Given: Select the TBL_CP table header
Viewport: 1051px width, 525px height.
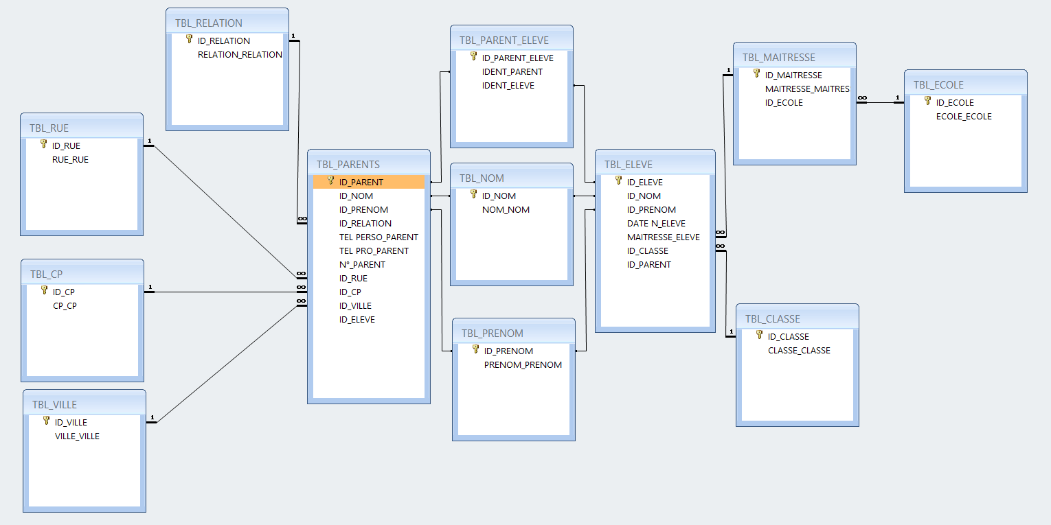Looking at the screenshot, I should (82, 274).
